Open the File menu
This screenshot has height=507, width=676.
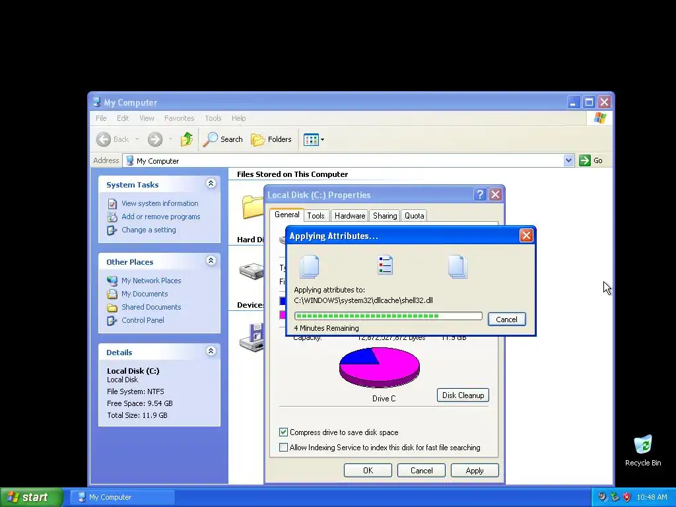[x=101, y=118]
